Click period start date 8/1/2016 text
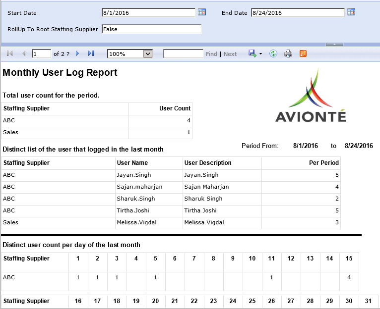Screen dimensions: 380x309 [306, 146]
